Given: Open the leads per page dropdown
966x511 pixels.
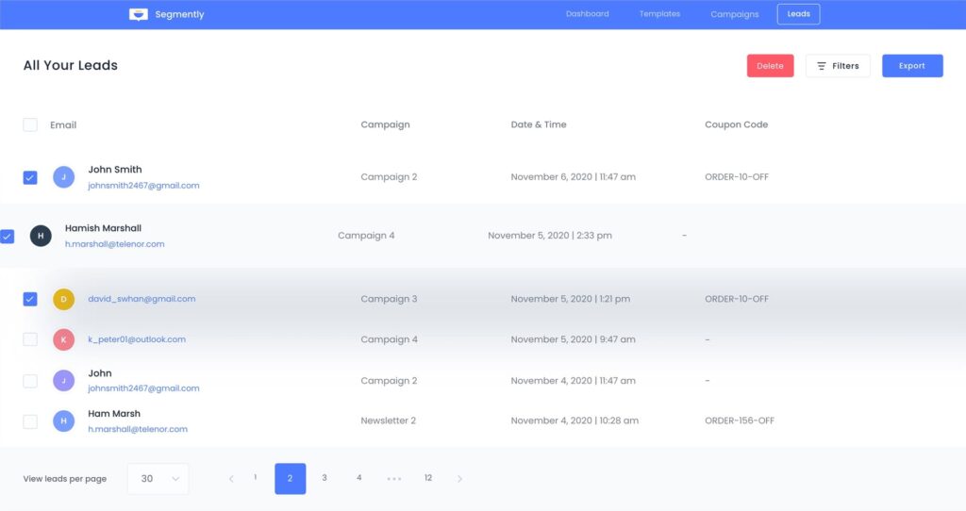Looking at the screenshot, I should point(158,479).
